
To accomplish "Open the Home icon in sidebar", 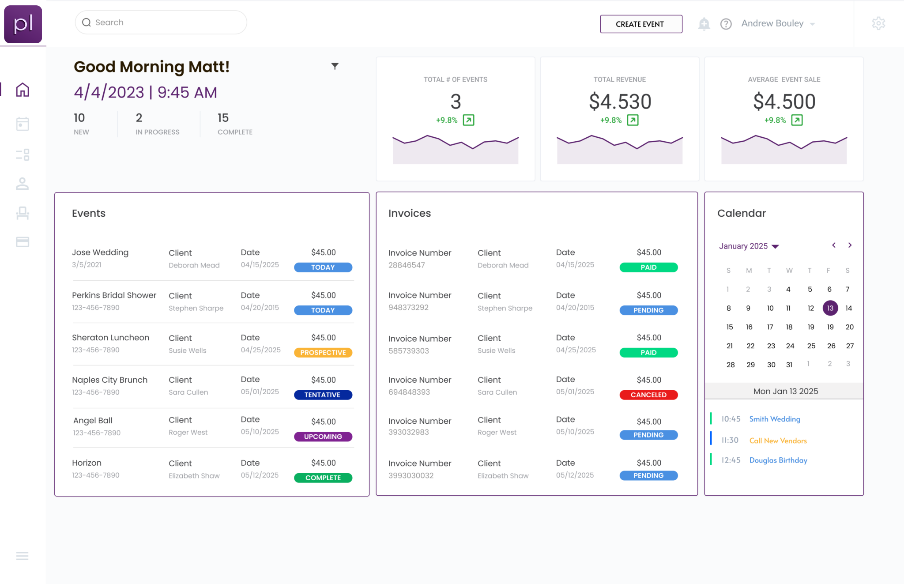I will point(23,90).
